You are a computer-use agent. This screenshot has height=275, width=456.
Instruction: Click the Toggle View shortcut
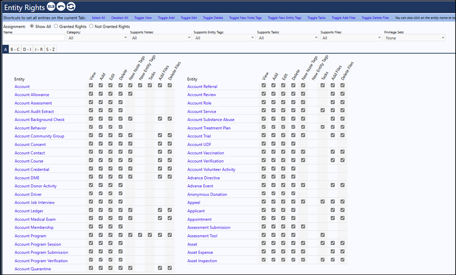tap(143, 18)
